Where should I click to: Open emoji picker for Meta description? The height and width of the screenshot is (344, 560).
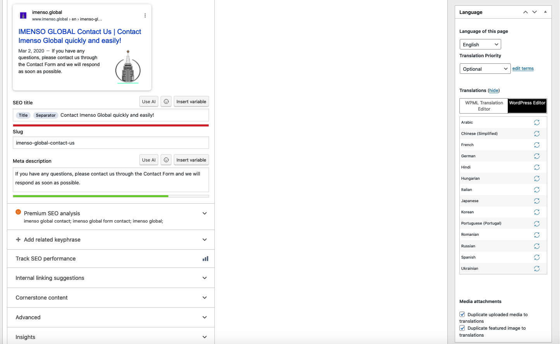tap(166, 160)
